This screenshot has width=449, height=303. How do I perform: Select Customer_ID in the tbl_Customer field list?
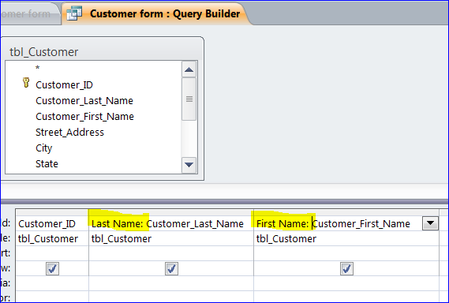pyautogui.click(x=64, y=84)
